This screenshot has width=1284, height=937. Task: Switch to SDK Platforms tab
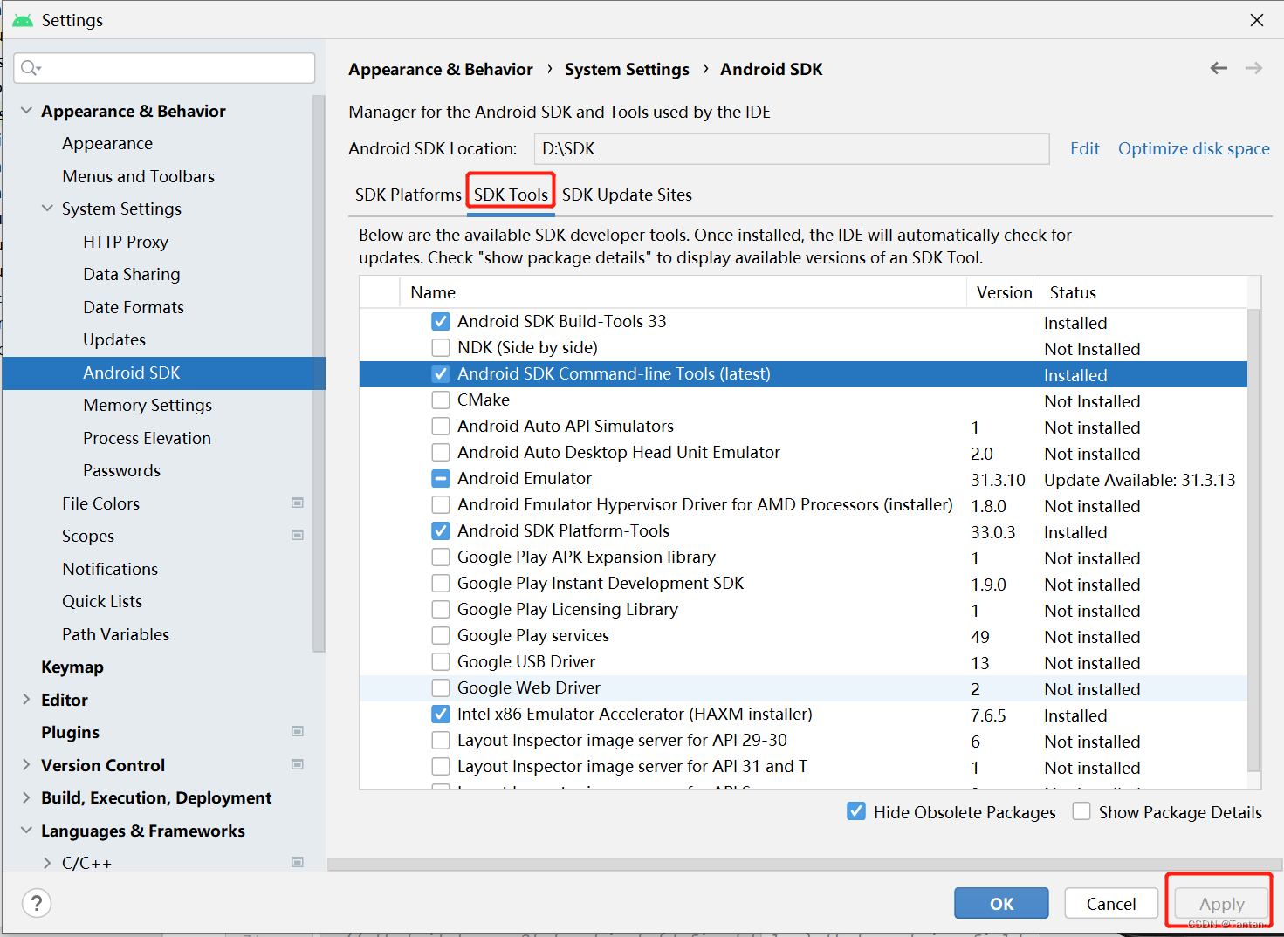coord(408,195)
